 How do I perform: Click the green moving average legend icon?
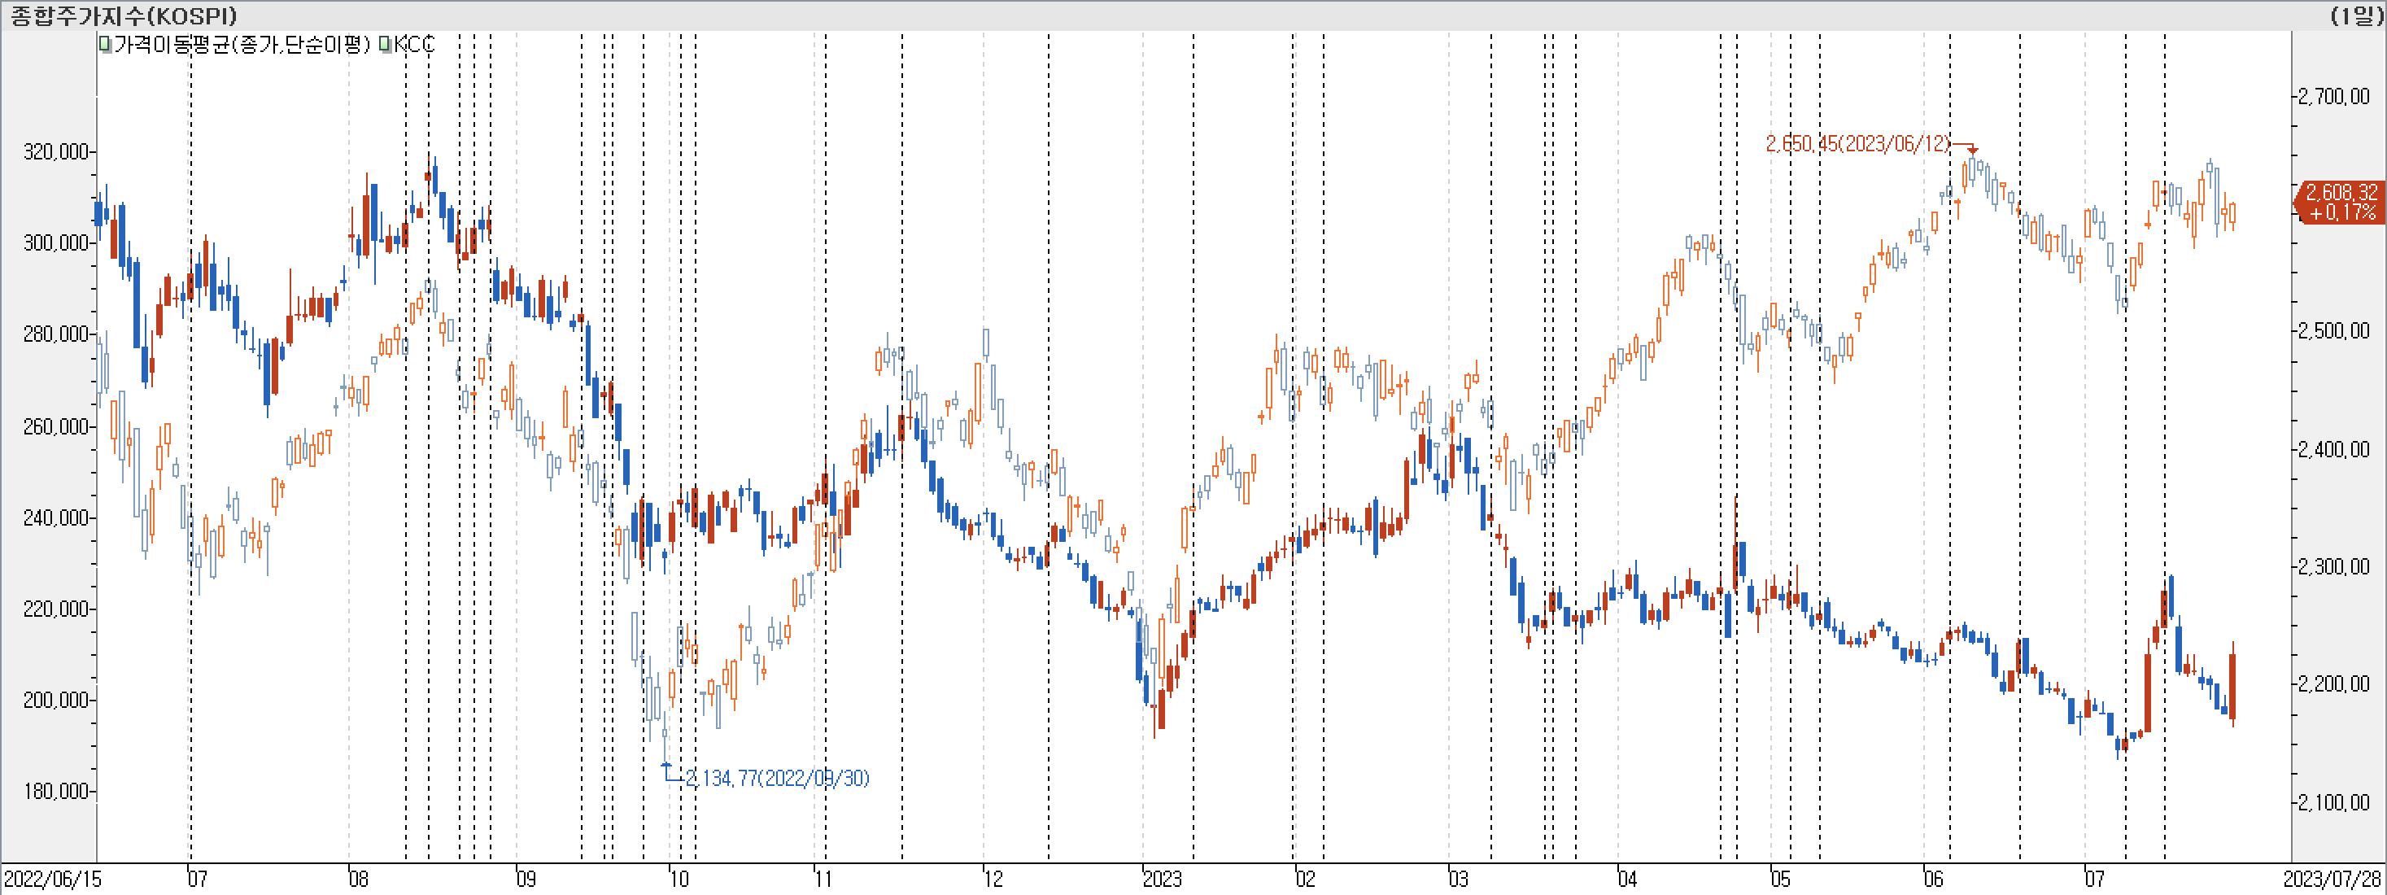click(106, 44)
